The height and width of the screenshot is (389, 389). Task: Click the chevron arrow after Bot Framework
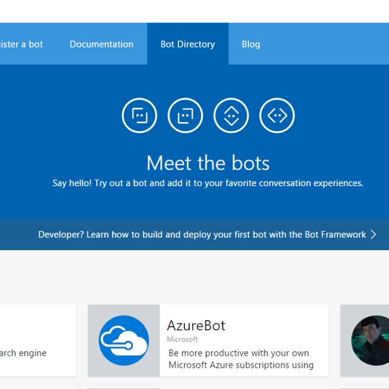pyautogui.click(x=374, y=234)
